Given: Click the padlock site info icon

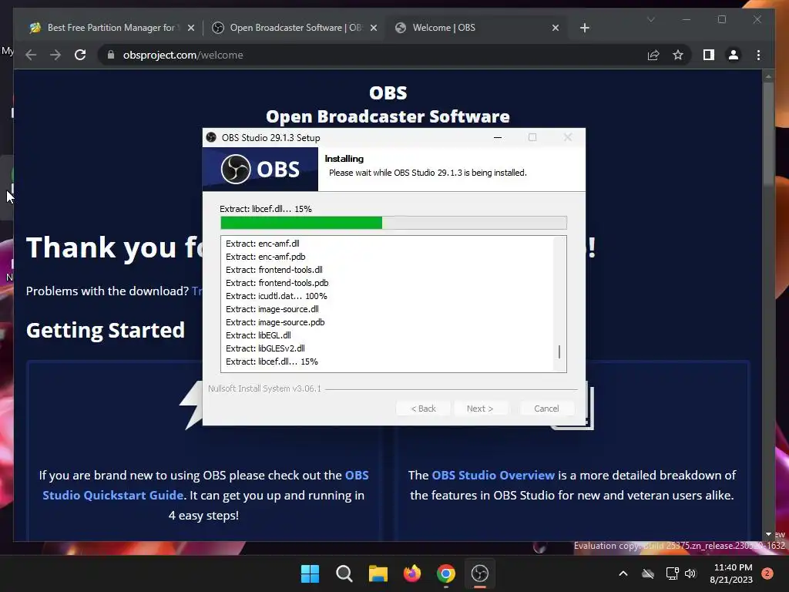Looking at the screenshot, I should point(111,55).
